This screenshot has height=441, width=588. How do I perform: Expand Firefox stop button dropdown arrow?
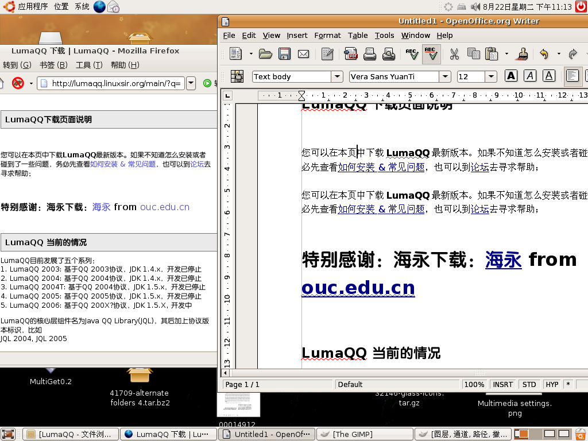coord(31,83)
